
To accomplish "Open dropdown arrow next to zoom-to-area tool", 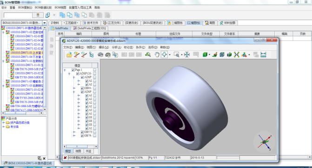I will pos(182,55).
